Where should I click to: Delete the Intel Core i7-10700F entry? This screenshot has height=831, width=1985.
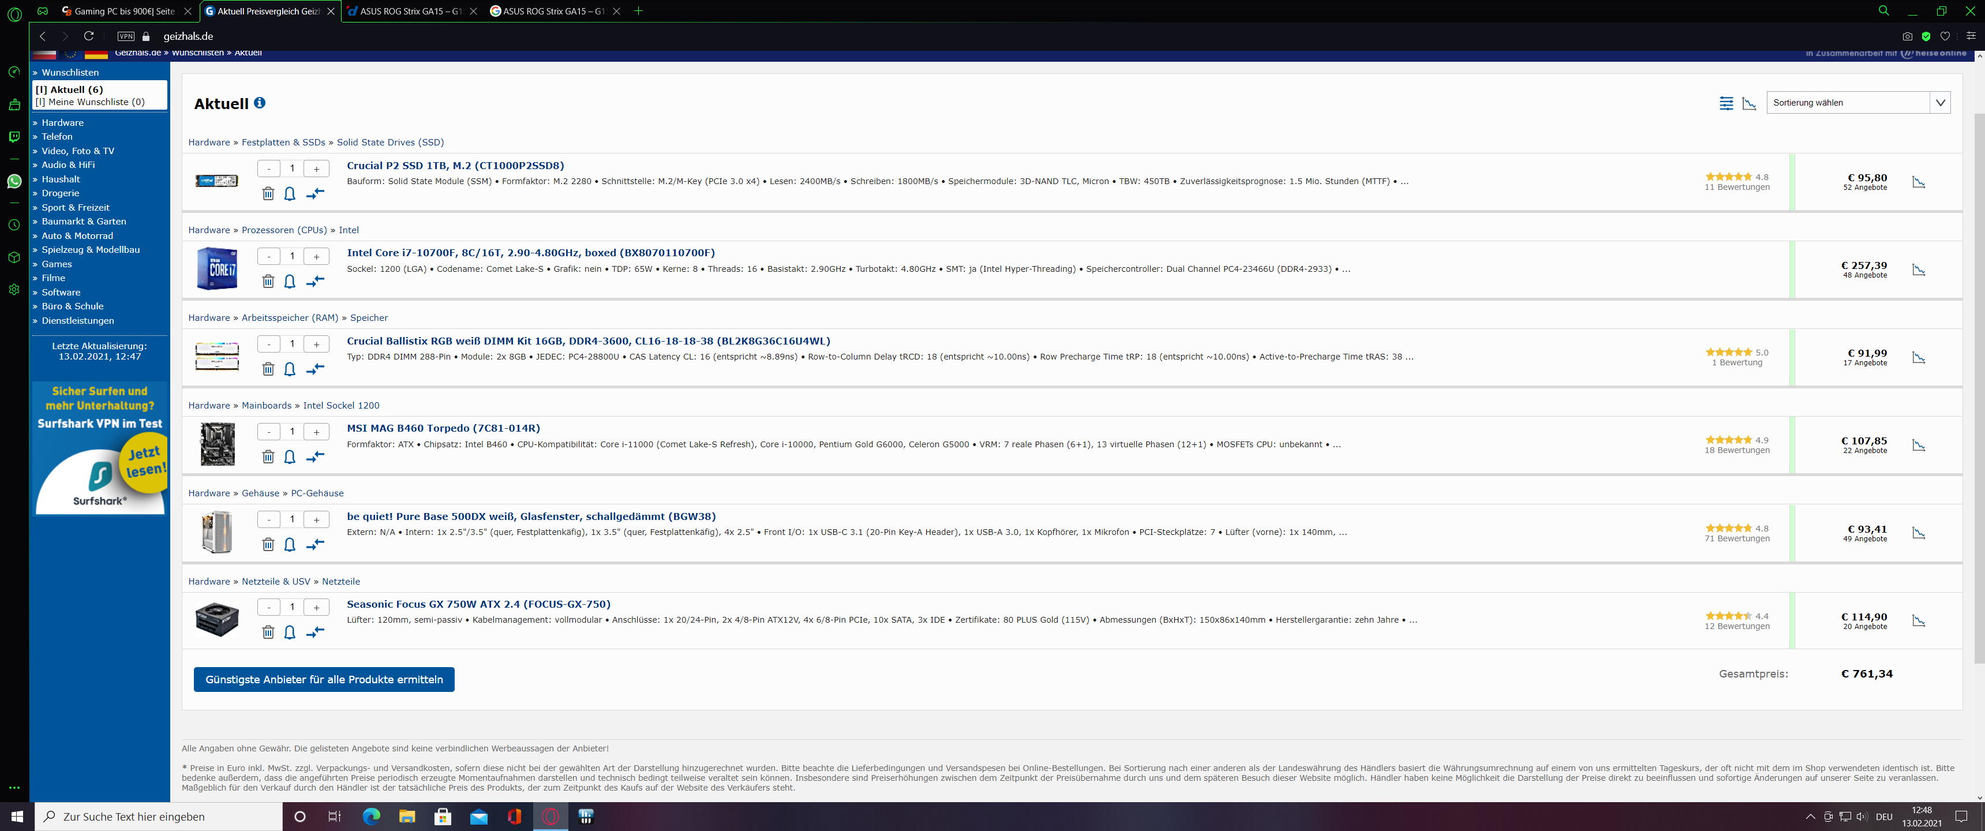click(268, 282)
